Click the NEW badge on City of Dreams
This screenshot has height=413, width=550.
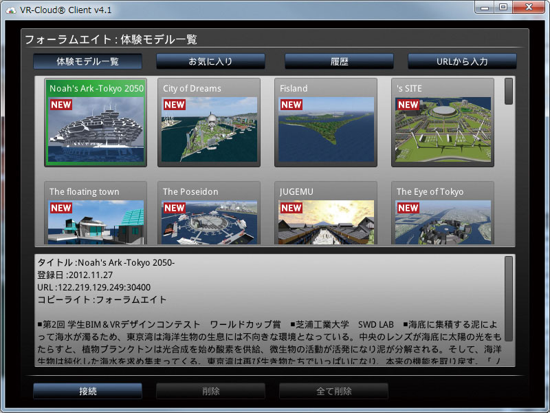click(175, 105)
